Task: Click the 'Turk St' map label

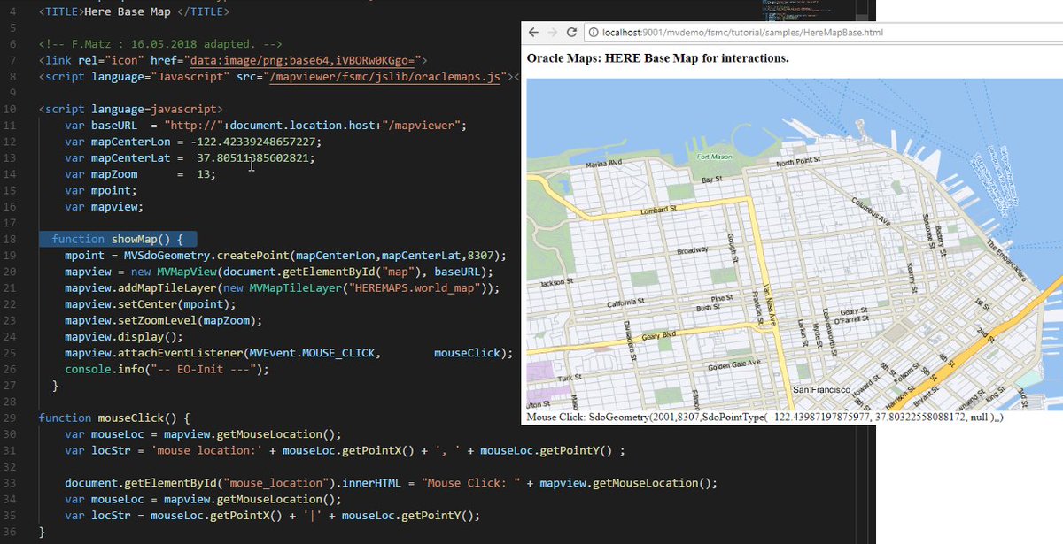Action: 570,378
